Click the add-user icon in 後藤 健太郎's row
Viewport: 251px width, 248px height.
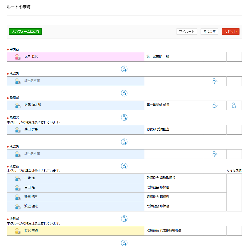(x=234, y=105)
